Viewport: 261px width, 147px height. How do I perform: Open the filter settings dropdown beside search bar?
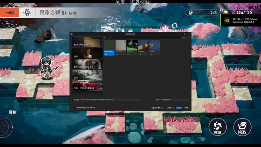pyautogui.click(x=183, y=38)
